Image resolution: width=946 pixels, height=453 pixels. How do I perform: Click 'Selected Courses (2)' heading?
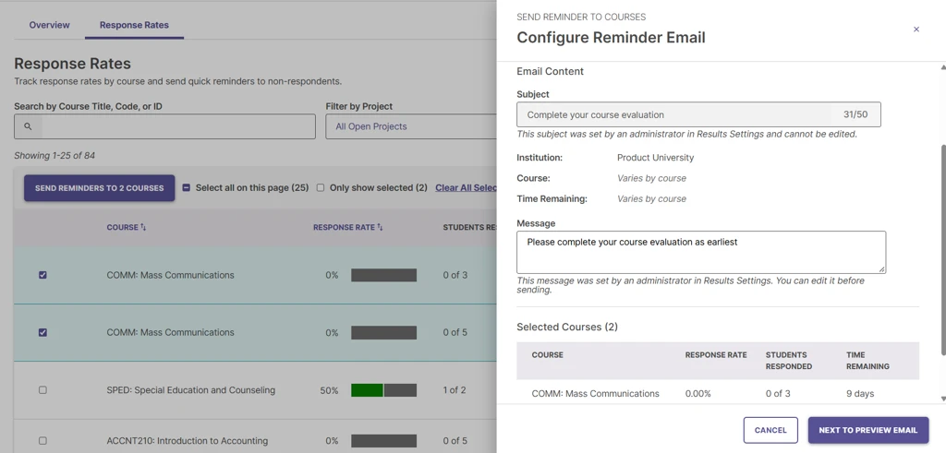coord(567,327)
